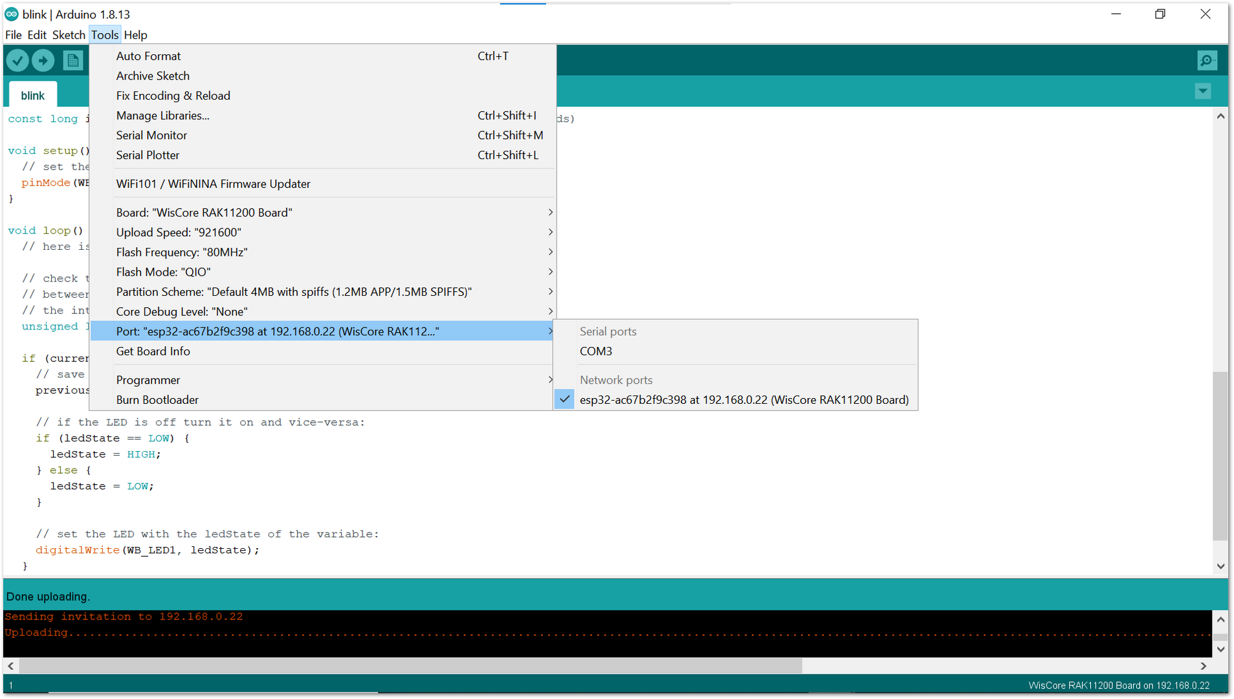Open Serial Plotter

pos(322,155)
